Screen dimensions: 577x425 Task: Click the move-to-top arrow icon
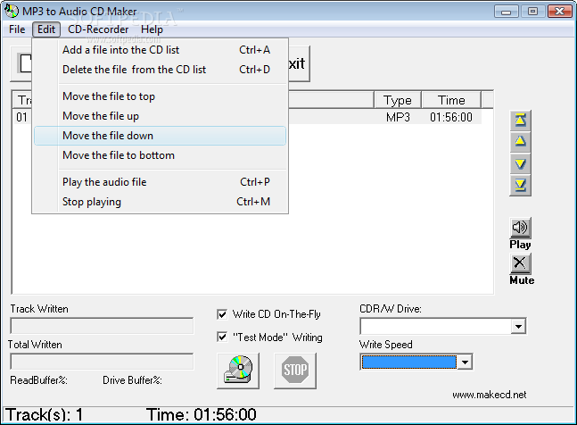(520, 120)
